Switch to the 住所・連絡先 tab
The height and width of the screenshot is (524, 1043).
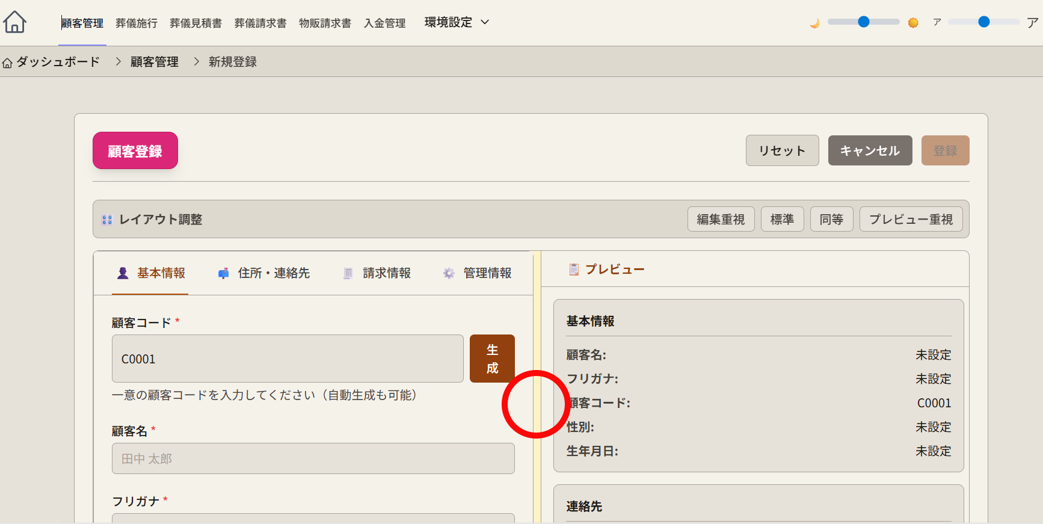[263, 273]
